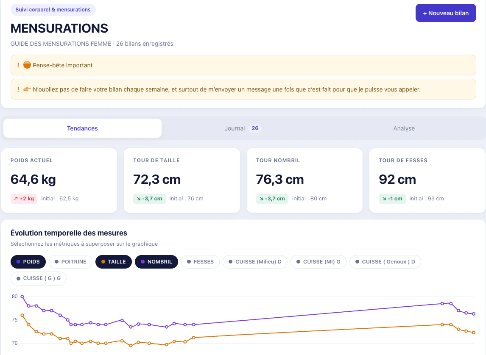Click the exclamation icon beside Pense-bête important
The width and height of the screenshot is (486, 355).
(18, 65)
